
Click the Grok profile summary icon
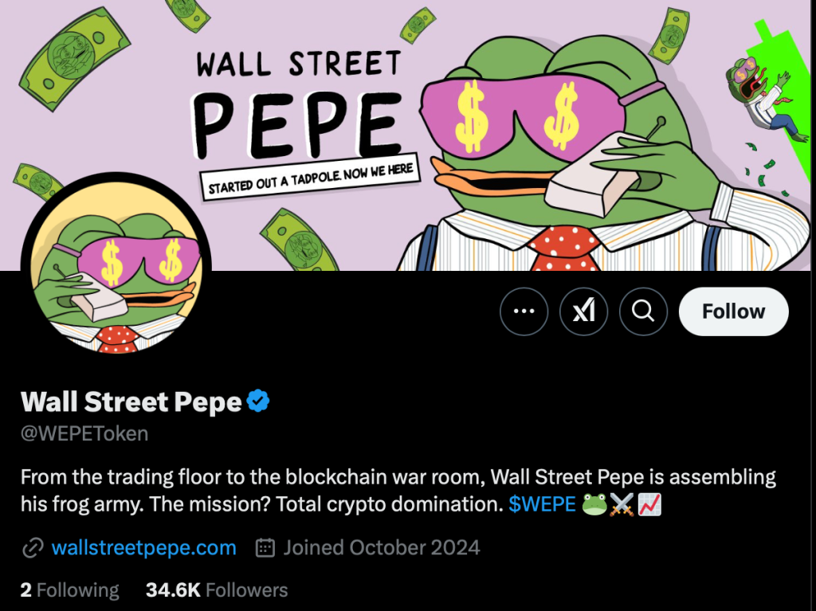tap(584, 311)
